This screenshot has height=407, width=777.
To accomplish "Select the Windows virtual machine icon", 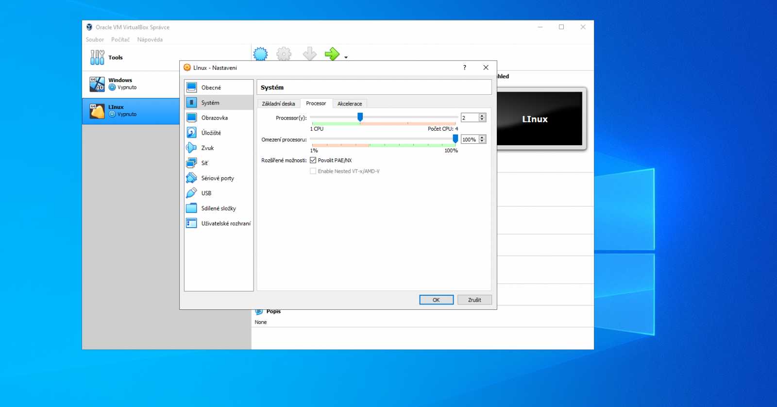I will (97, 84).
